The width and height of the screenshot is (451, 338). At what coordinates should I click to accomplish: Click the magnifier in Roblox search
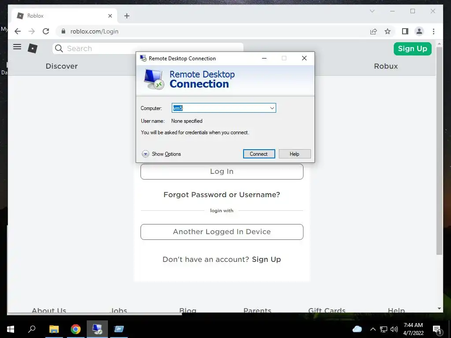click(x=59, y=48)
